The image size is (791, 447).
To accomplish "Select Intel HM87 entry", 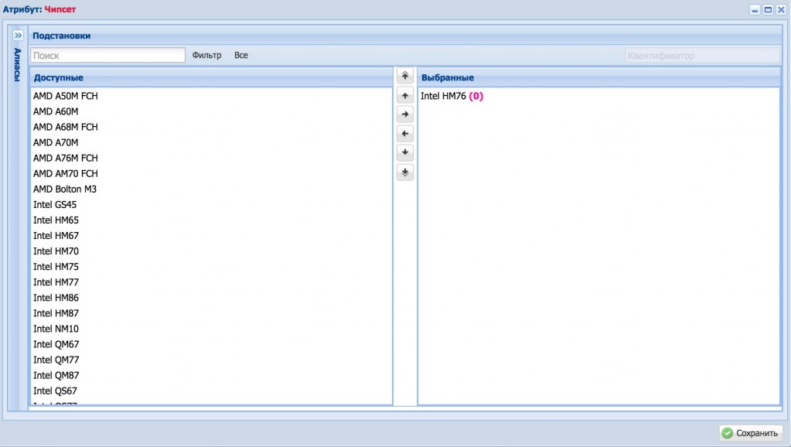I will (x=211, y=313).
